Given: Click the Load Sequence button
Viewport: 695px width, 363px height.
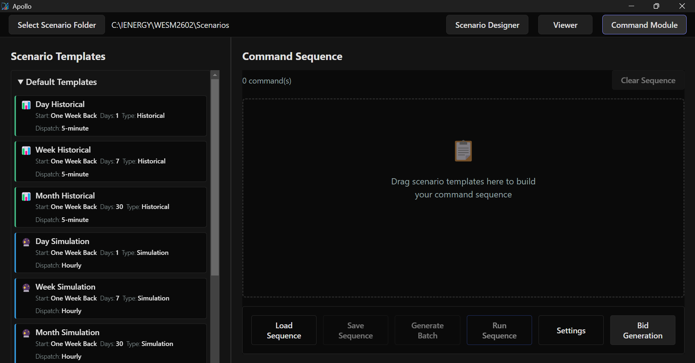Looking at the screenshot, I should pyautogui.click(x=284, y=330).
